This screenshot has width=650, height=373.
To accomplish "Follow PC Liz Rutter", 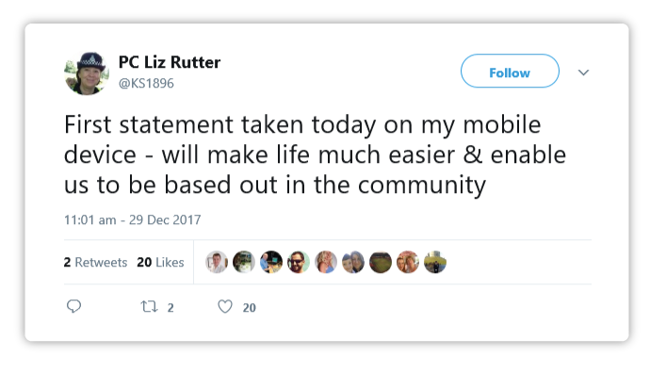I will tap(510, 71).
